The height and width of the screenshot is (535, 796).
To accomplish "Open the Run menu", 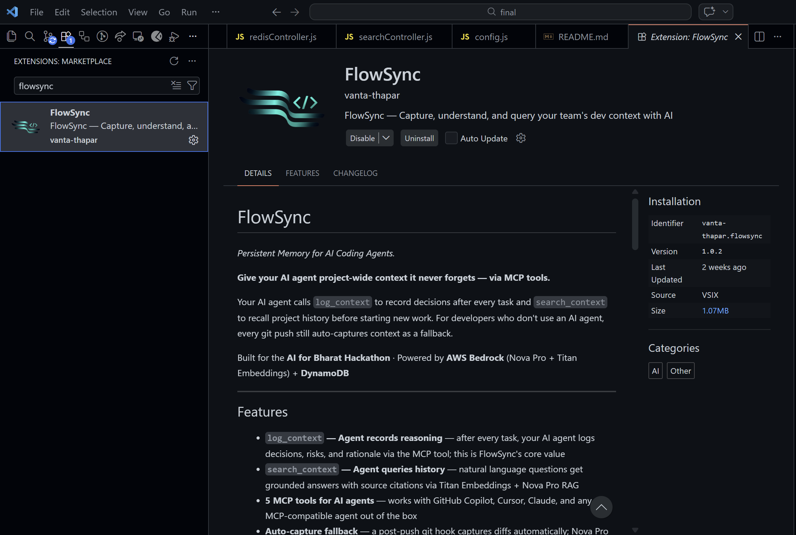I will pyautogui.click(x=189, y=12).
